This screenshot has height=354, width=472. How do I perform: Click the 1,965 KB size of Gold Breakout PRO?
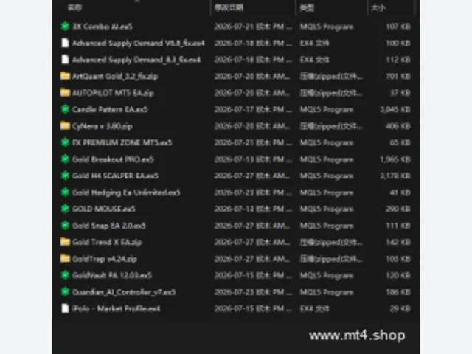click(395, 159)
